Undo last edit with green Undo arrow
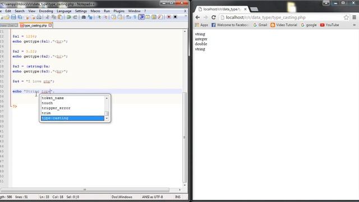Viewport: 359px width, 202px height. [68, 17]
